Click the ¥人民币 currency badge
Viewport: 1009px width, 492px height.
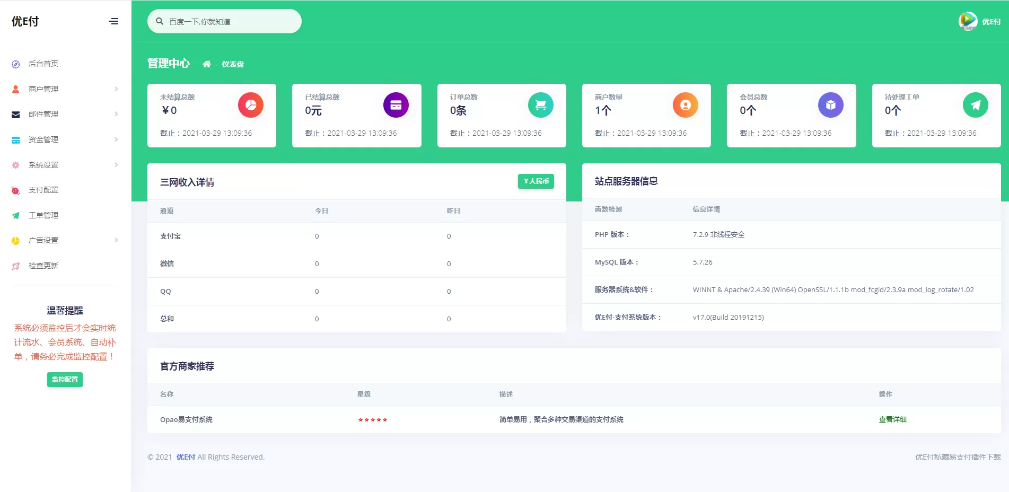(536, 181)
